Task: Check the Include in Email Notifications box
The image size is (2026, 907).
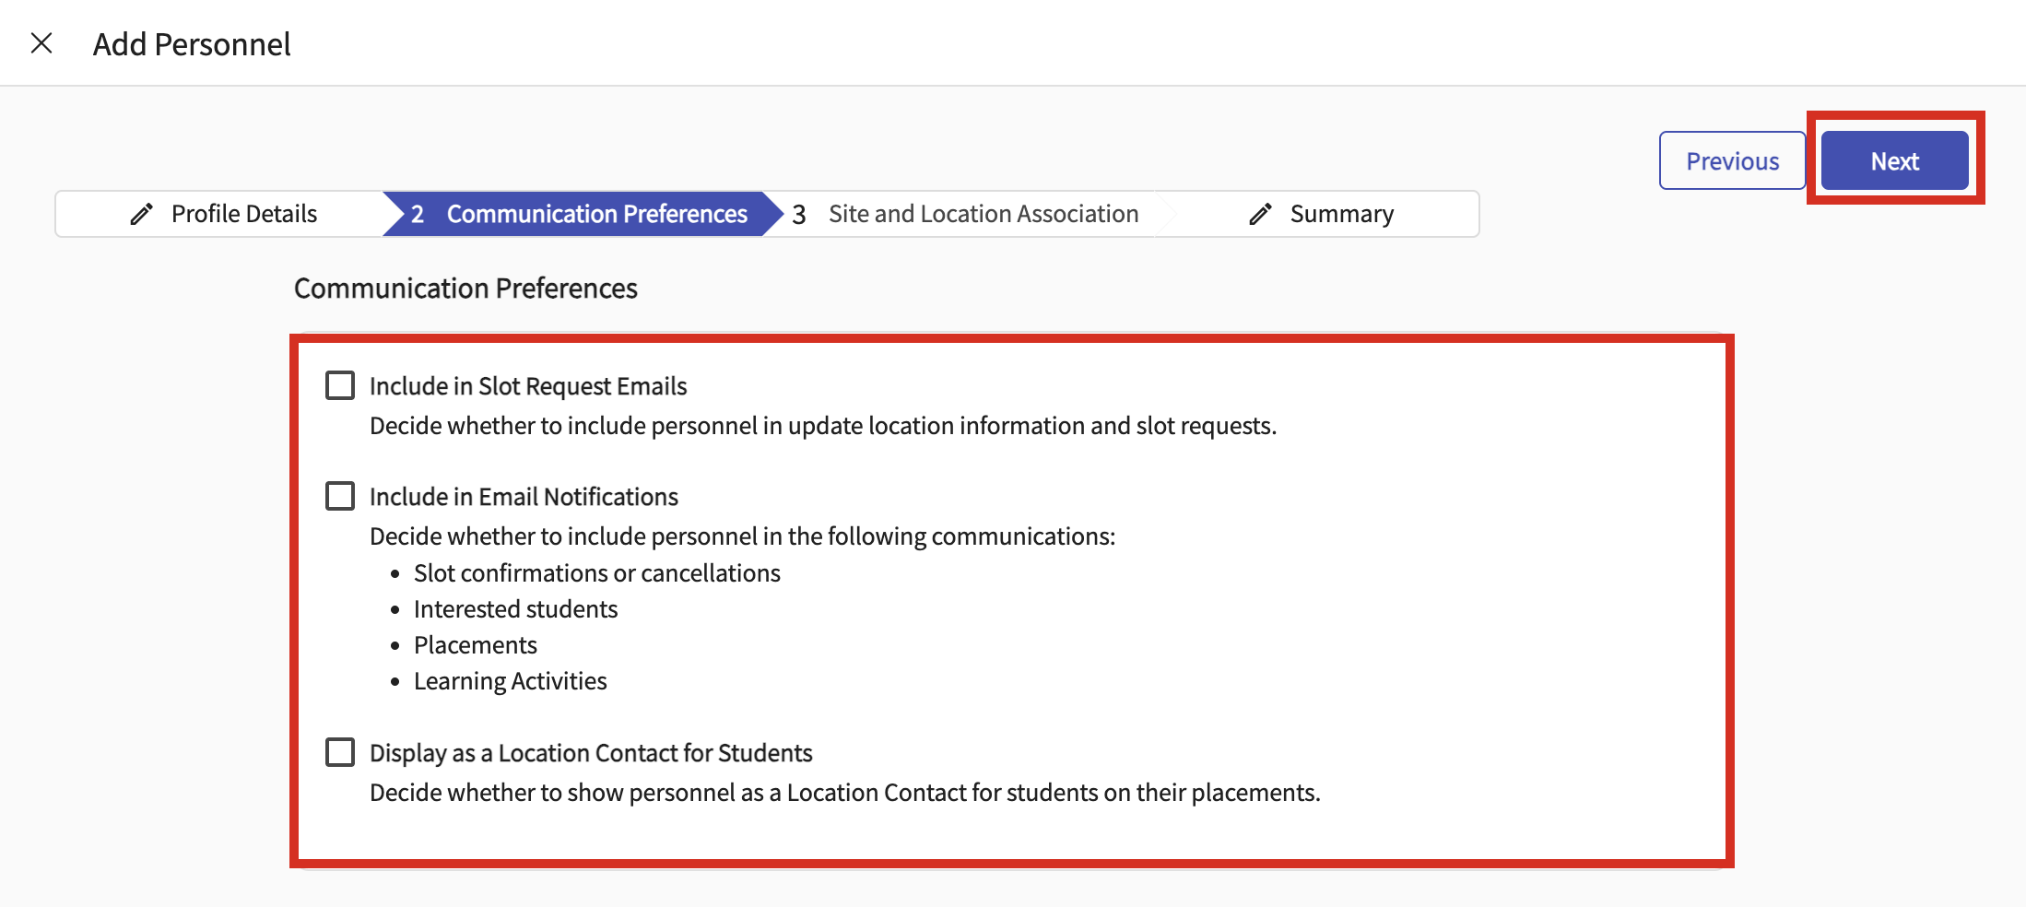Action: [340, 496]
